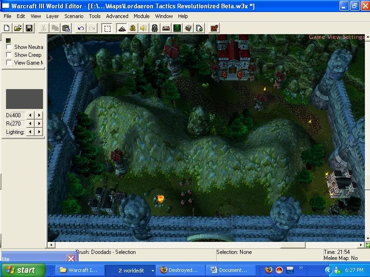The height and width of the screenshot is (277, 370).
Task: Click the Time: 21:54 status text
Action: [x=337, y=252]
